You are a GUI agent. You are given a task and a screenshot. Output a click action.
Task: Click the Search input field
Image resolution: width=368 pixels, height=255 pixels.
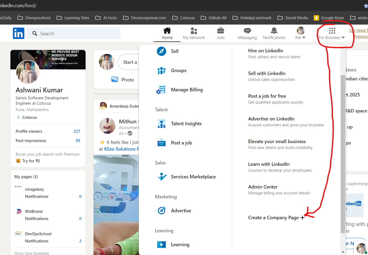74,33
